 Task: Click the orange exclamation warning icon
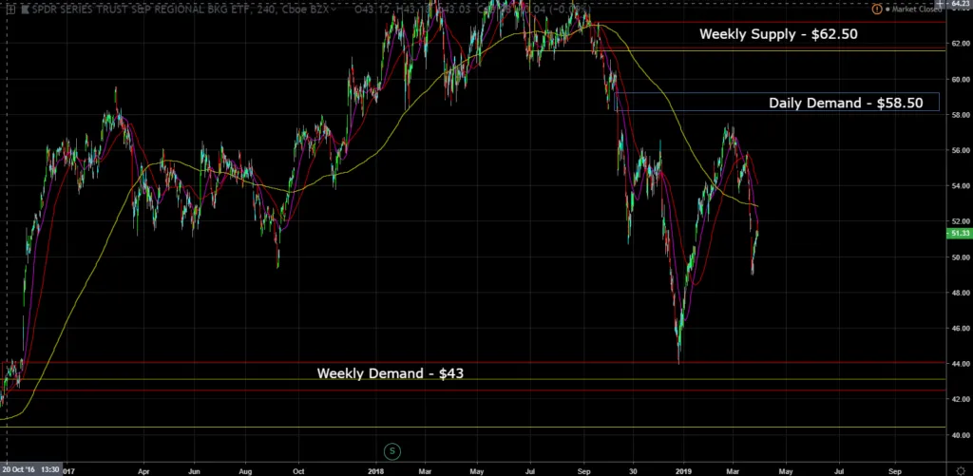tap(876, 10)
